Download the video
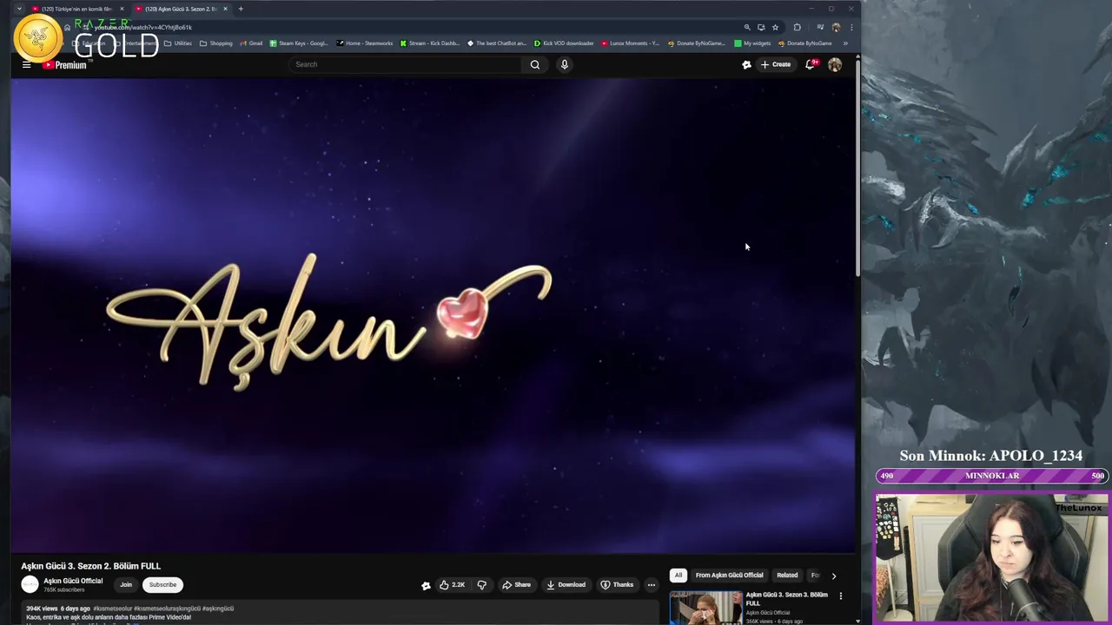 [x=566, y=585]
